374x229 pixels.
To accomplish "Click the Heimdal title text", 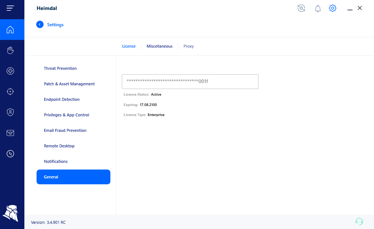I will coord(47,8).
